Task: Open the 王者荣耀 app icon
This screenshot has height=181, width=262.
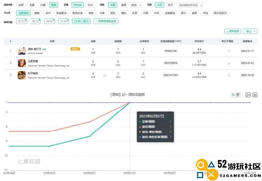Action: 22,63
